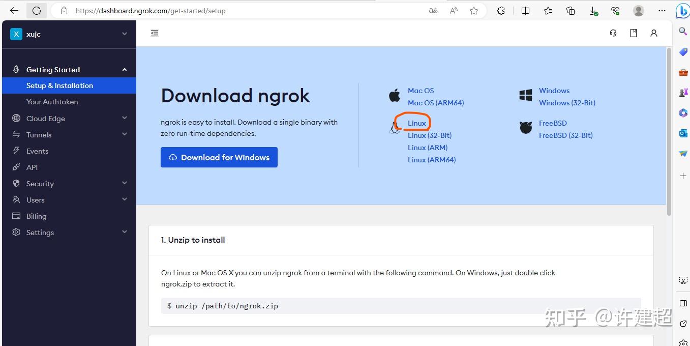Image resolution: width=690 pixels, height=346 pixels.
Task: Click the unzip command code block
Action: [x=401, y=306]
